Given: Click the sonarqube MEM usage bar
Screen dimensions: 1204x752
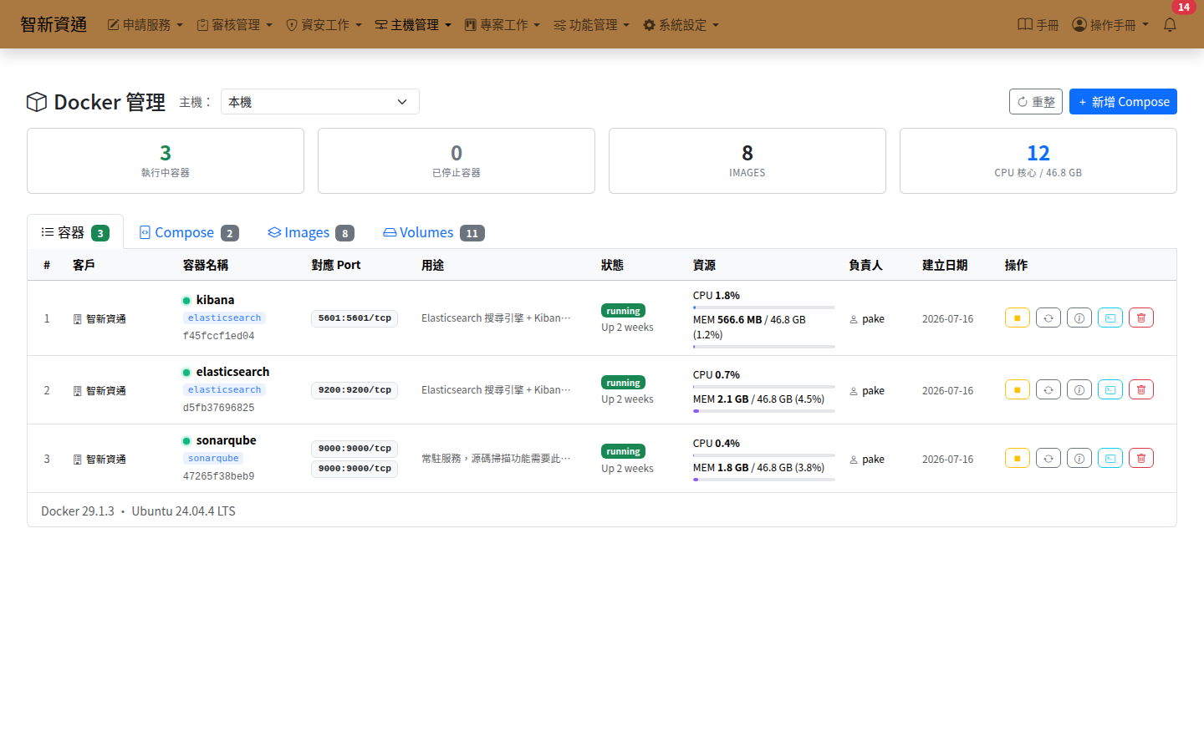Looking at the screenshot, I should 764,480.
